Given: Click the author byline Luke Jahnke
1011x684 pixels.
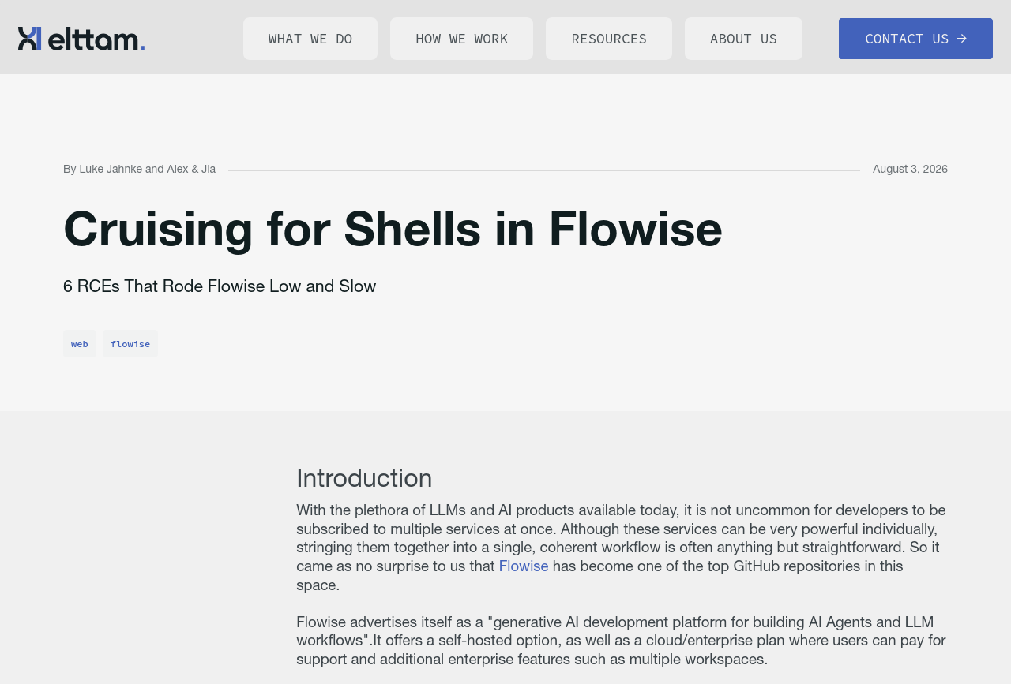Looking at the screenshot, I should point(111,169).
